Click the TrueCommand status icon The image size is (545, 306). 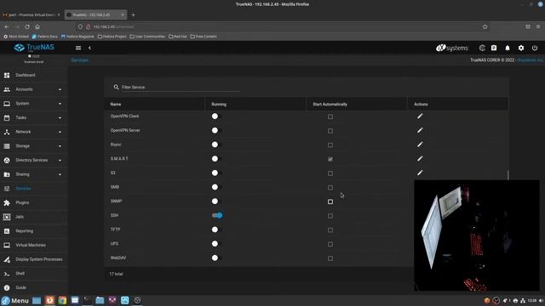(482, 48)
